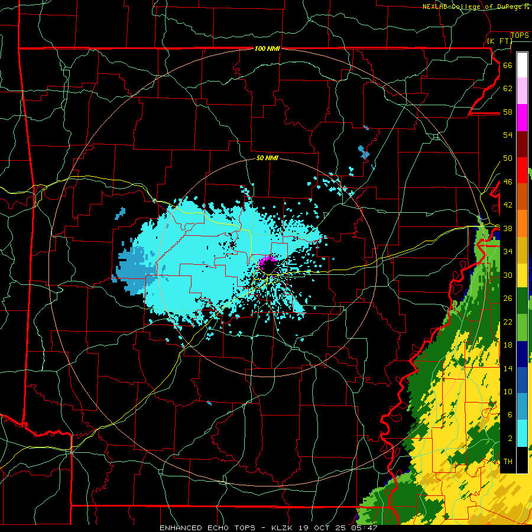This screenshot has width=532, height=532.
Task: Click the dark green 30 kft legend swatch
Action: [x=522, y=301]
